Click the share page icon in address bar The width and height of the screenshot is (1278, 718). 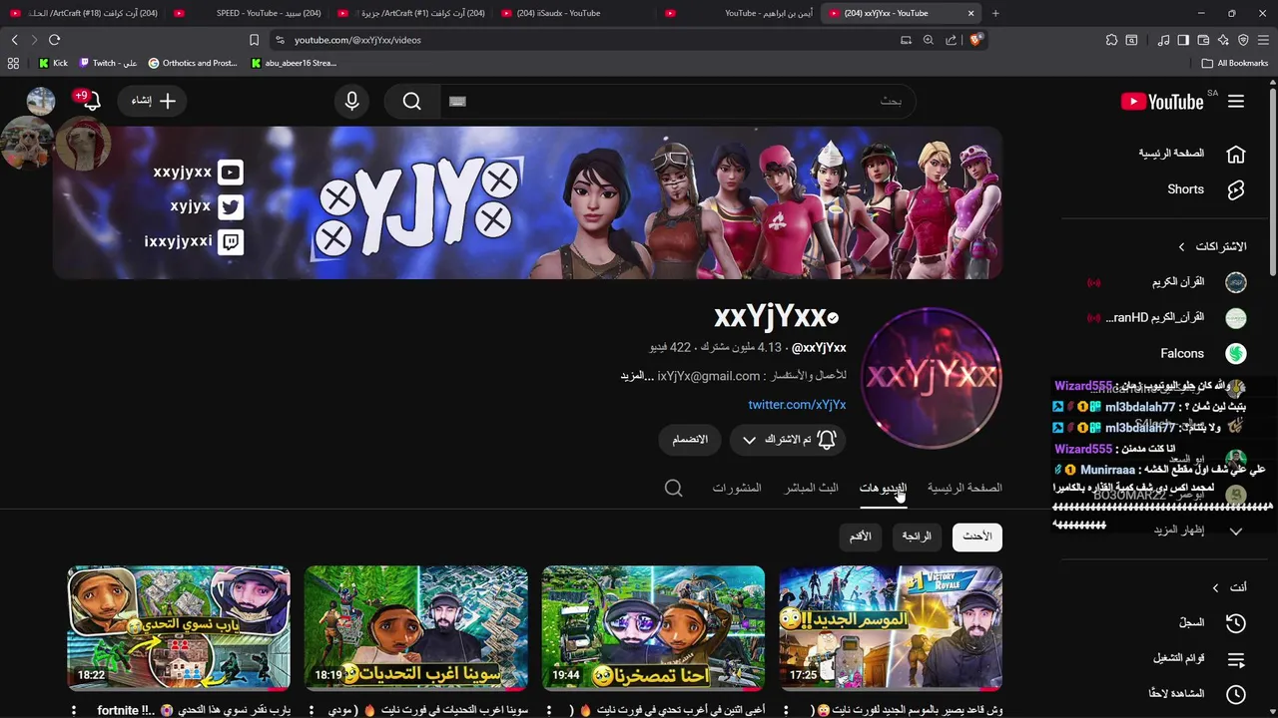[x=951, y=40]
